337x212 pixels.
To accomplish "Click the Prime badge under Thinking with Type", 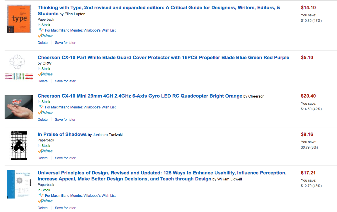I will point(45,36).
